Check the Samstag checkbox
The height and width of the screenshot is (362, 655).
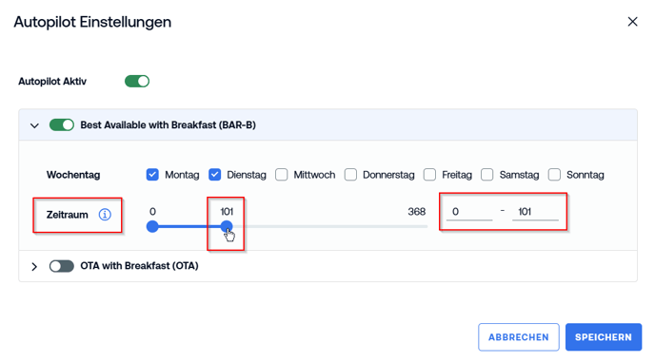coord(487,174)
